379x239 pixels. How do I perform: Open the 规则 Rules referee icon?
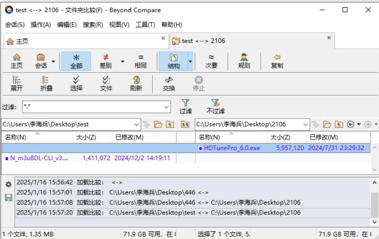coord(244,61)
